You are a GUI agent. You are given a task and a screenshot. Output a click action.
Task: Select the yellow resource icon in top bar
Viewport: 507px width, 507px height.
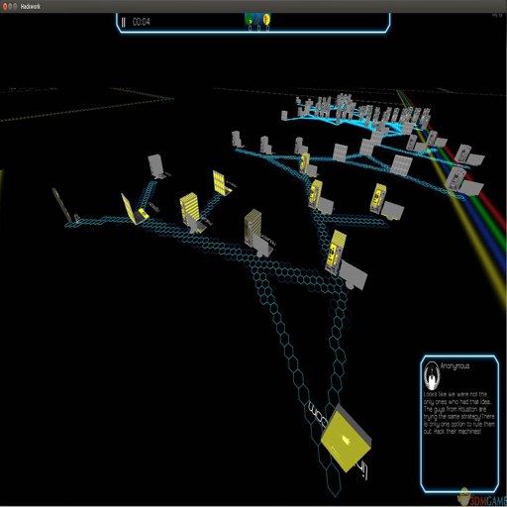point(266,19)
